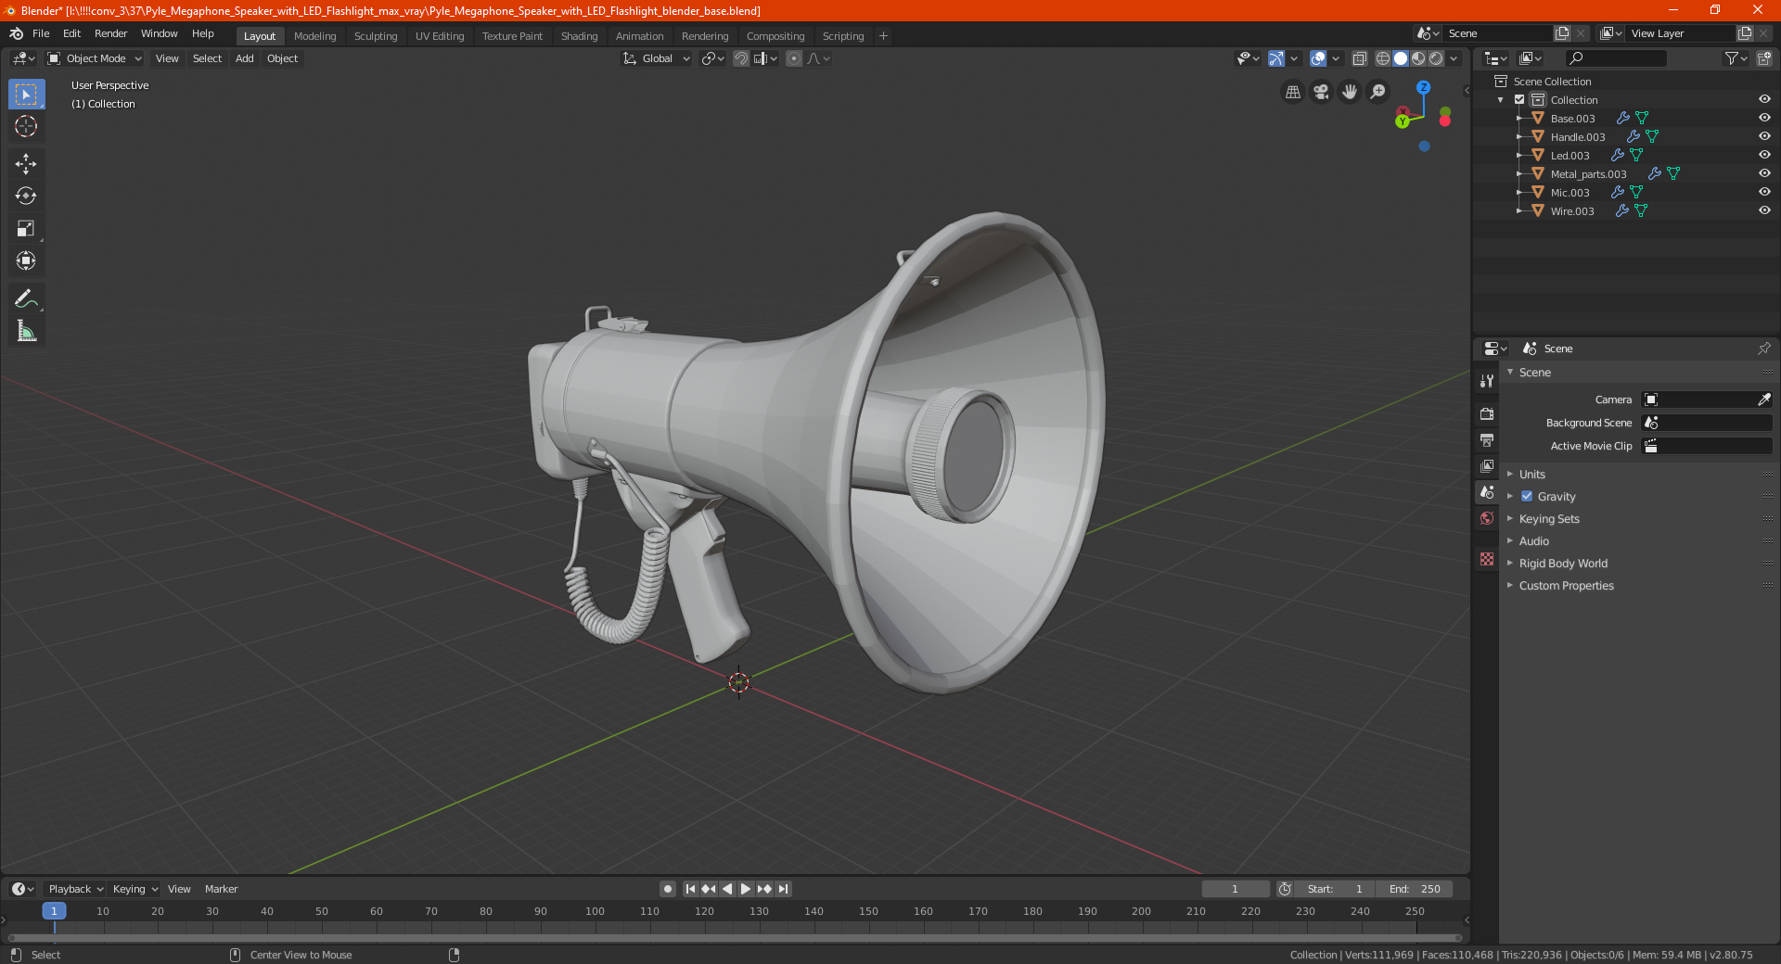Click the Camera eyedropper icon
The height and width of the screenshot is (964, 1781).
pos(1763,400)
